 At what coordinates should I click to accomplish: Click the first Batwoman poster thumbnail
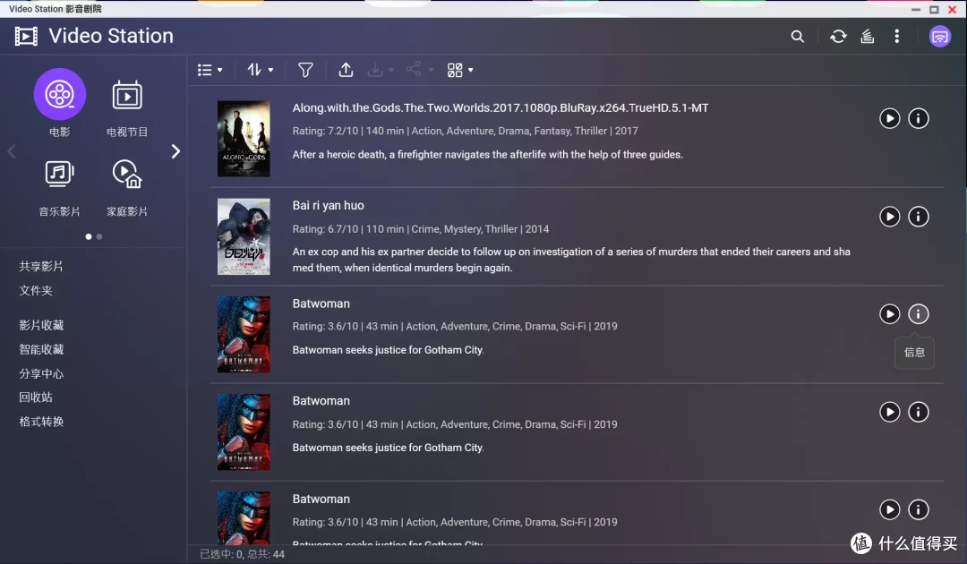(x=244, y=334)
